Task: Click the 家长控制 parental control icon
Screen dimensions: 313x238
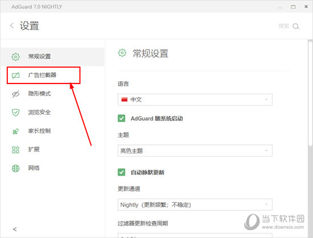Action: pos(15,131)
